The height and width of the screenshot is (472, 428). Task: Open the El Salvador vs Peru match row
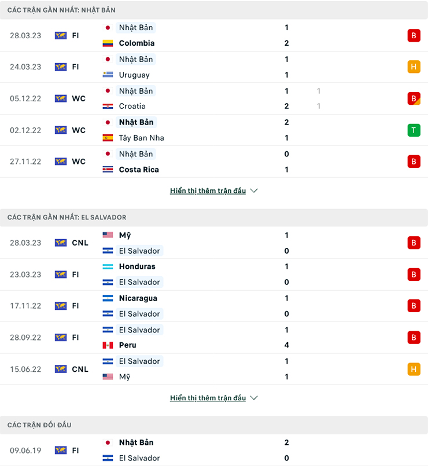click(x=214, y=338)
